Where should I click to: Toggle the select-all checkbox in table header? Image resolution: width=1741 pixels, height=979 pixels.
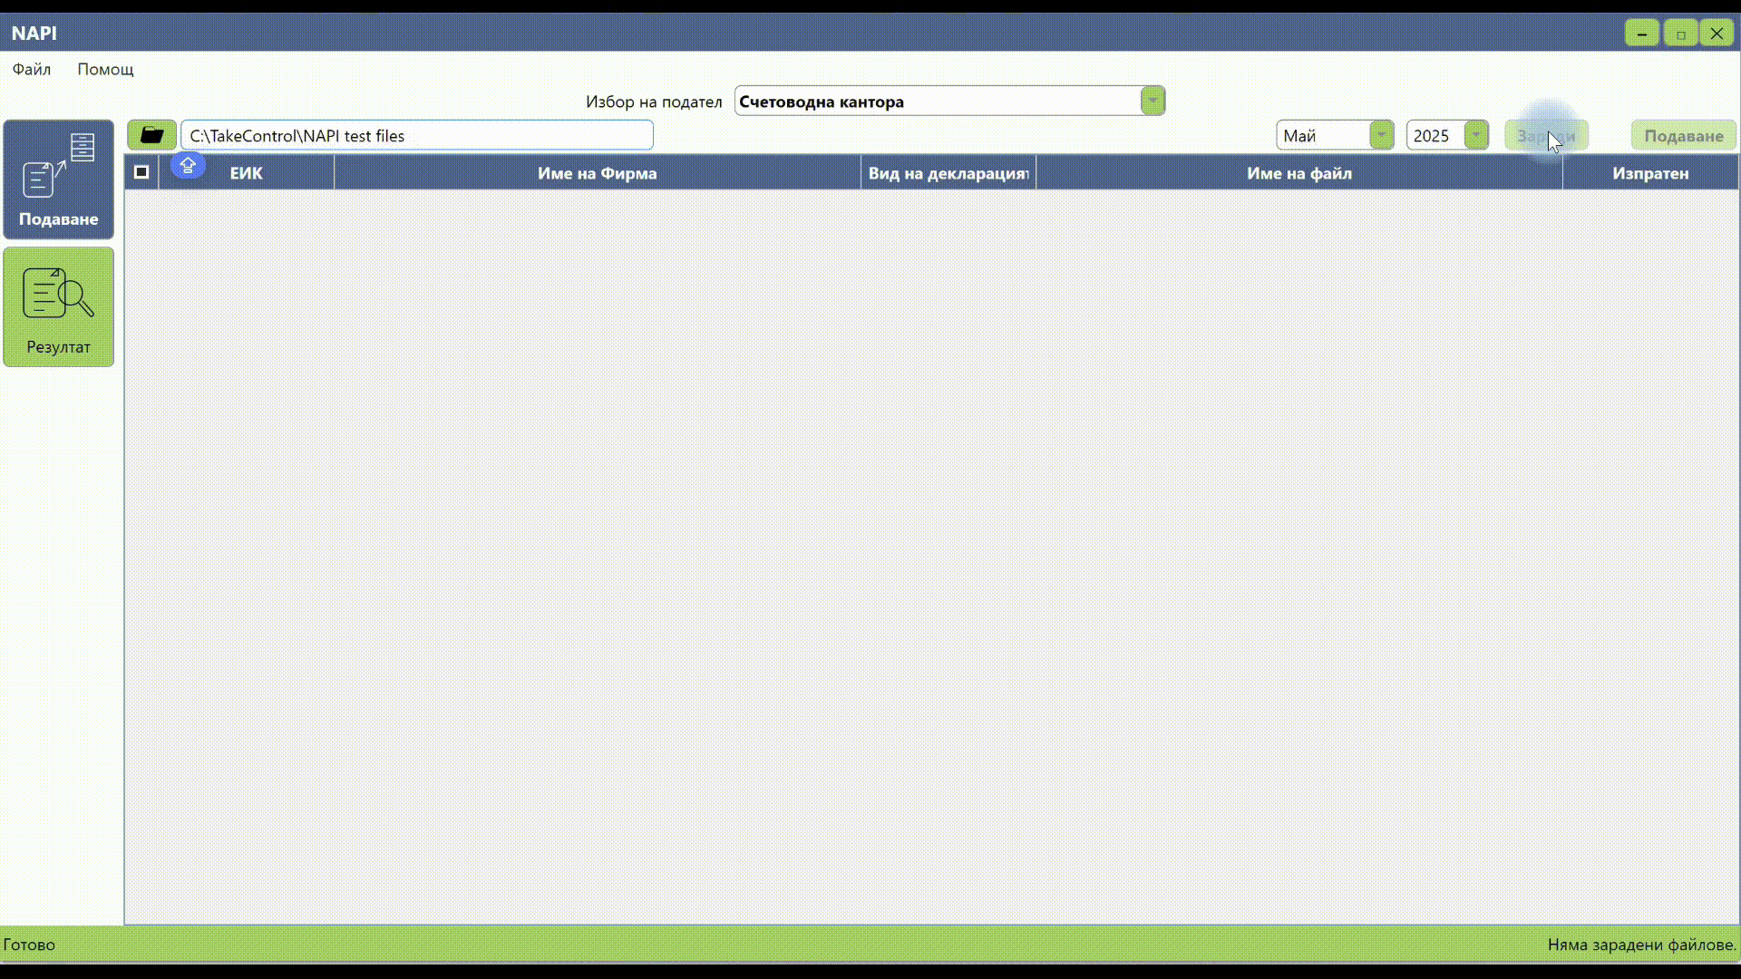click(x=141, y=172)
